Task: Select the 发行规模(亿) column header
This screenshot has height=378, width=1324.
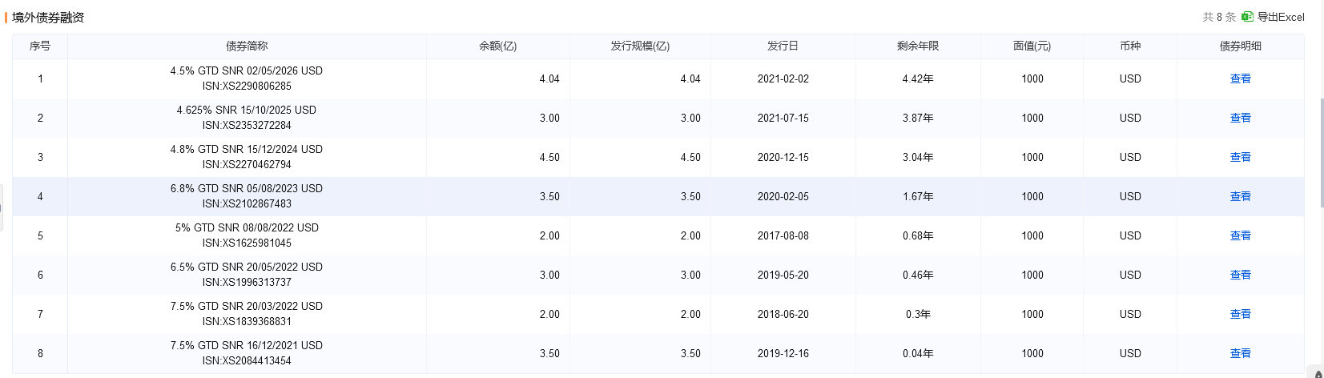Action: [x=640, y=46]
